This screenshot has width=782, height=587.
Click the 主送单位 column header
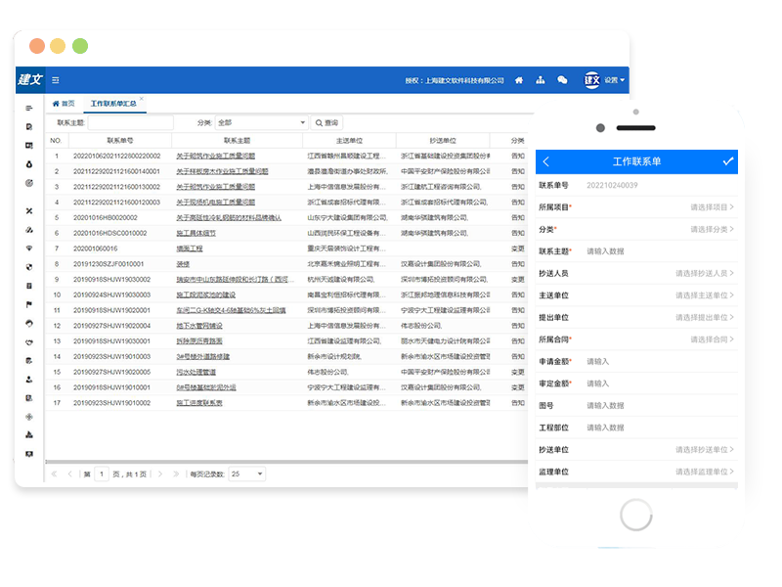[x=349, y=141]
